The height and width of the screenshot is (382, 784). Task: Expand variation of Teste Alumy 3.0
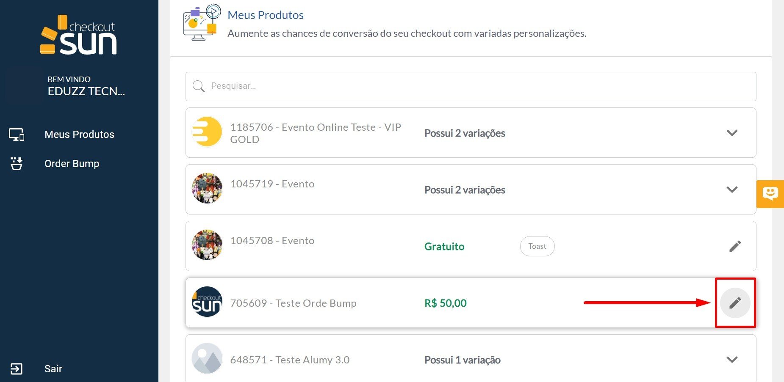click(x=732, y=360)
